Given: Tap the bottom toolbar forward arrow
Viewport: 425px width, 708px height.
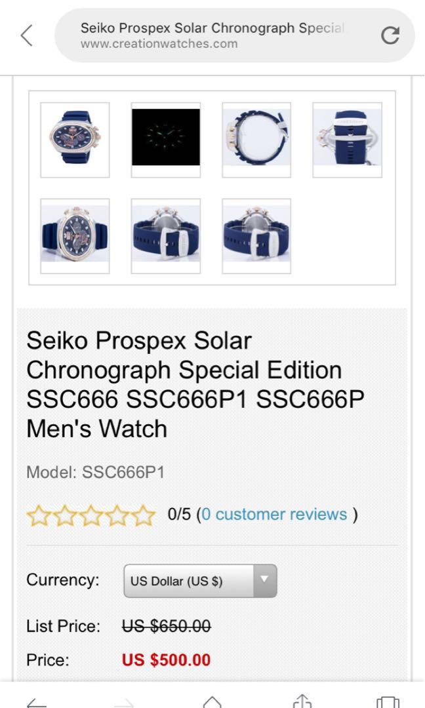Looking at the screenshot, I should pyautogui.click(x=124, y=702).
